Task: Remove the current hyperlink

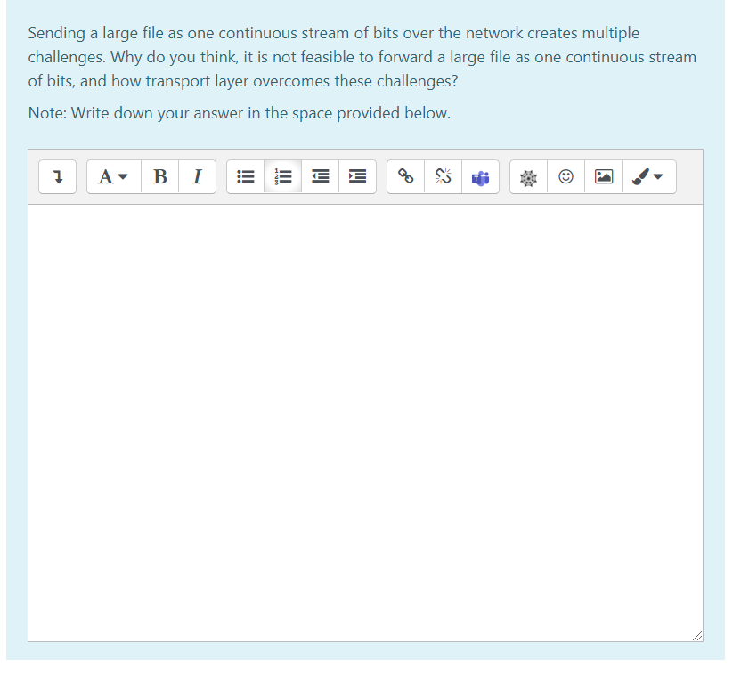Action: click(443, 176)
